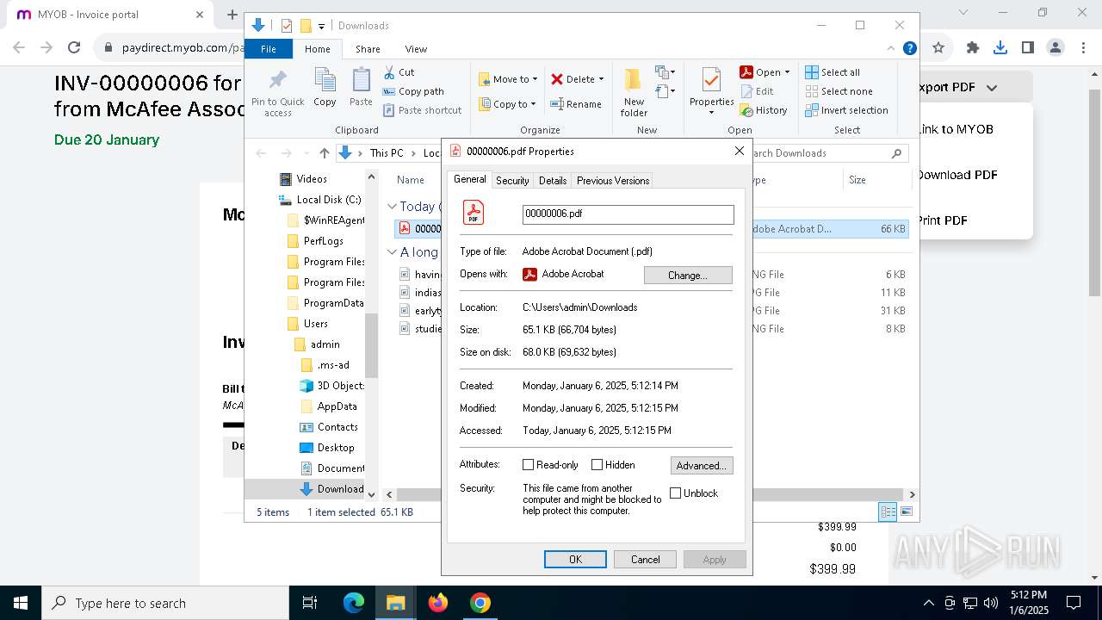Minimize the Explorer ribbon chevron
This screenshot has height=620, width=1102.
point(891,49)
